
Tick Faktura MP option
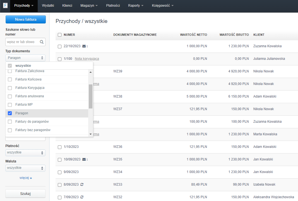(x=10, y=105)
